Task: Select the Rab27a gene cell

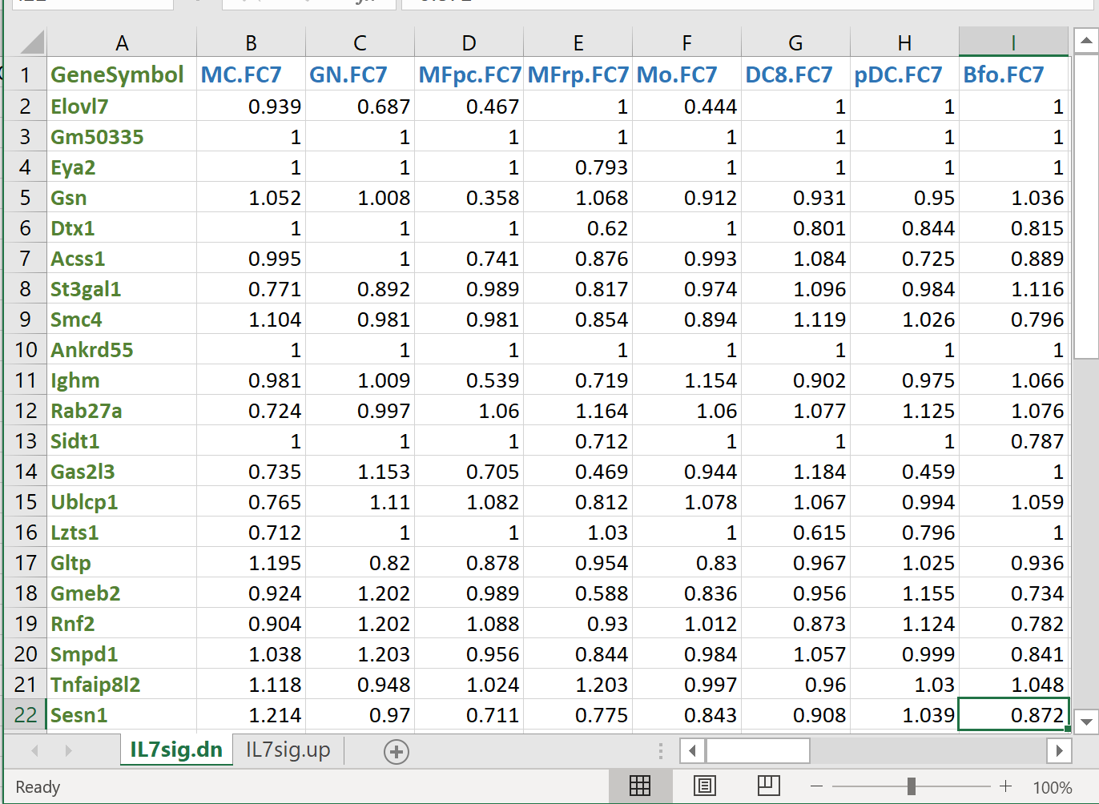Action: tap(122, 411)
